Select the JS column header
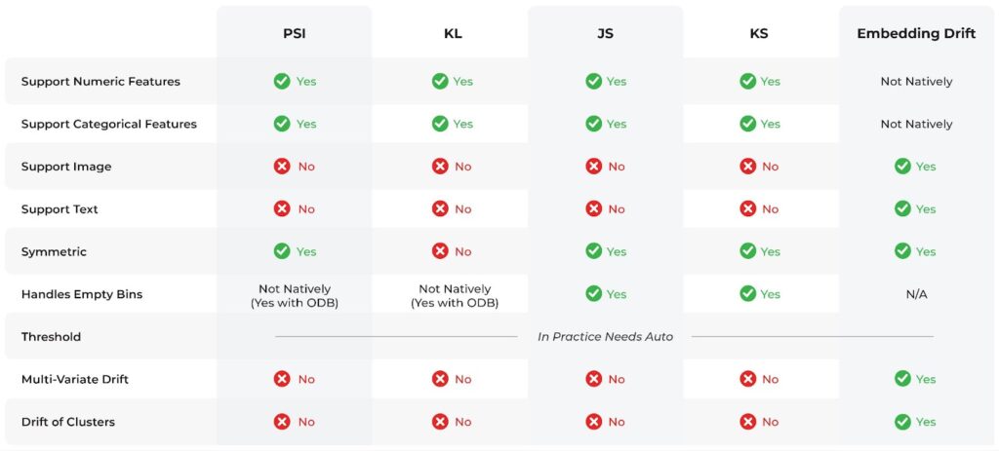Screen dimensions: 999x451 point(605,33)
